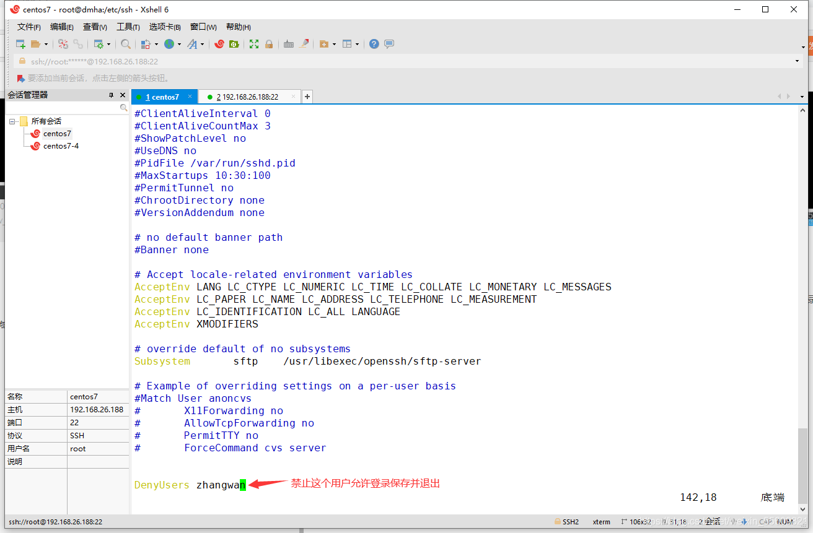Screen dimensions: 813x533
Task: Expand the font dropdown arrow
Action: (x=203, y=44)
